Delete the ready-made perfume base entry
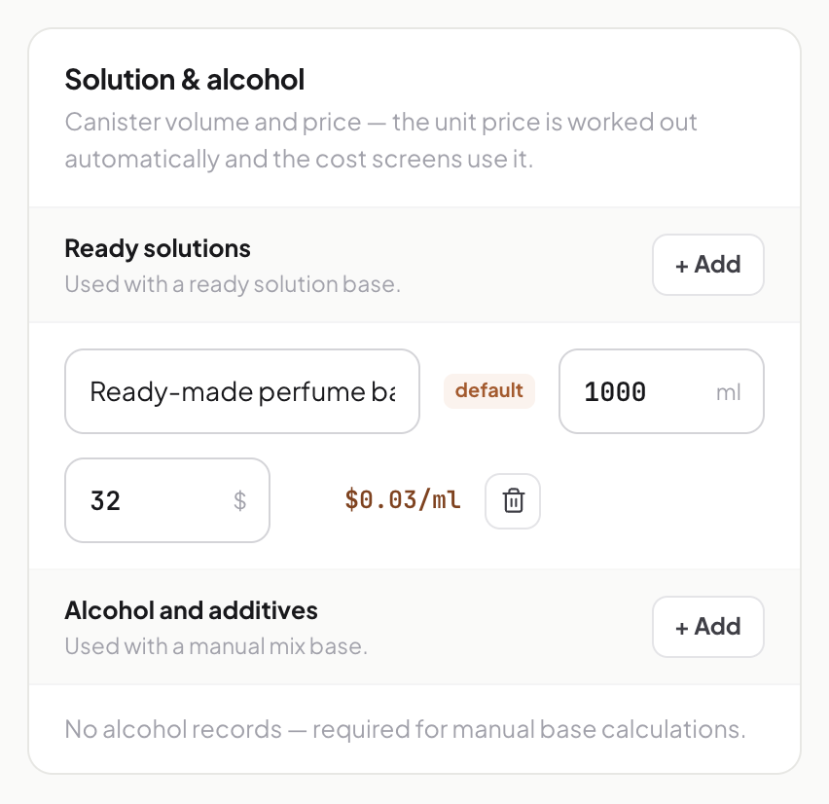The image size is (829, 804). coord(513,500)
